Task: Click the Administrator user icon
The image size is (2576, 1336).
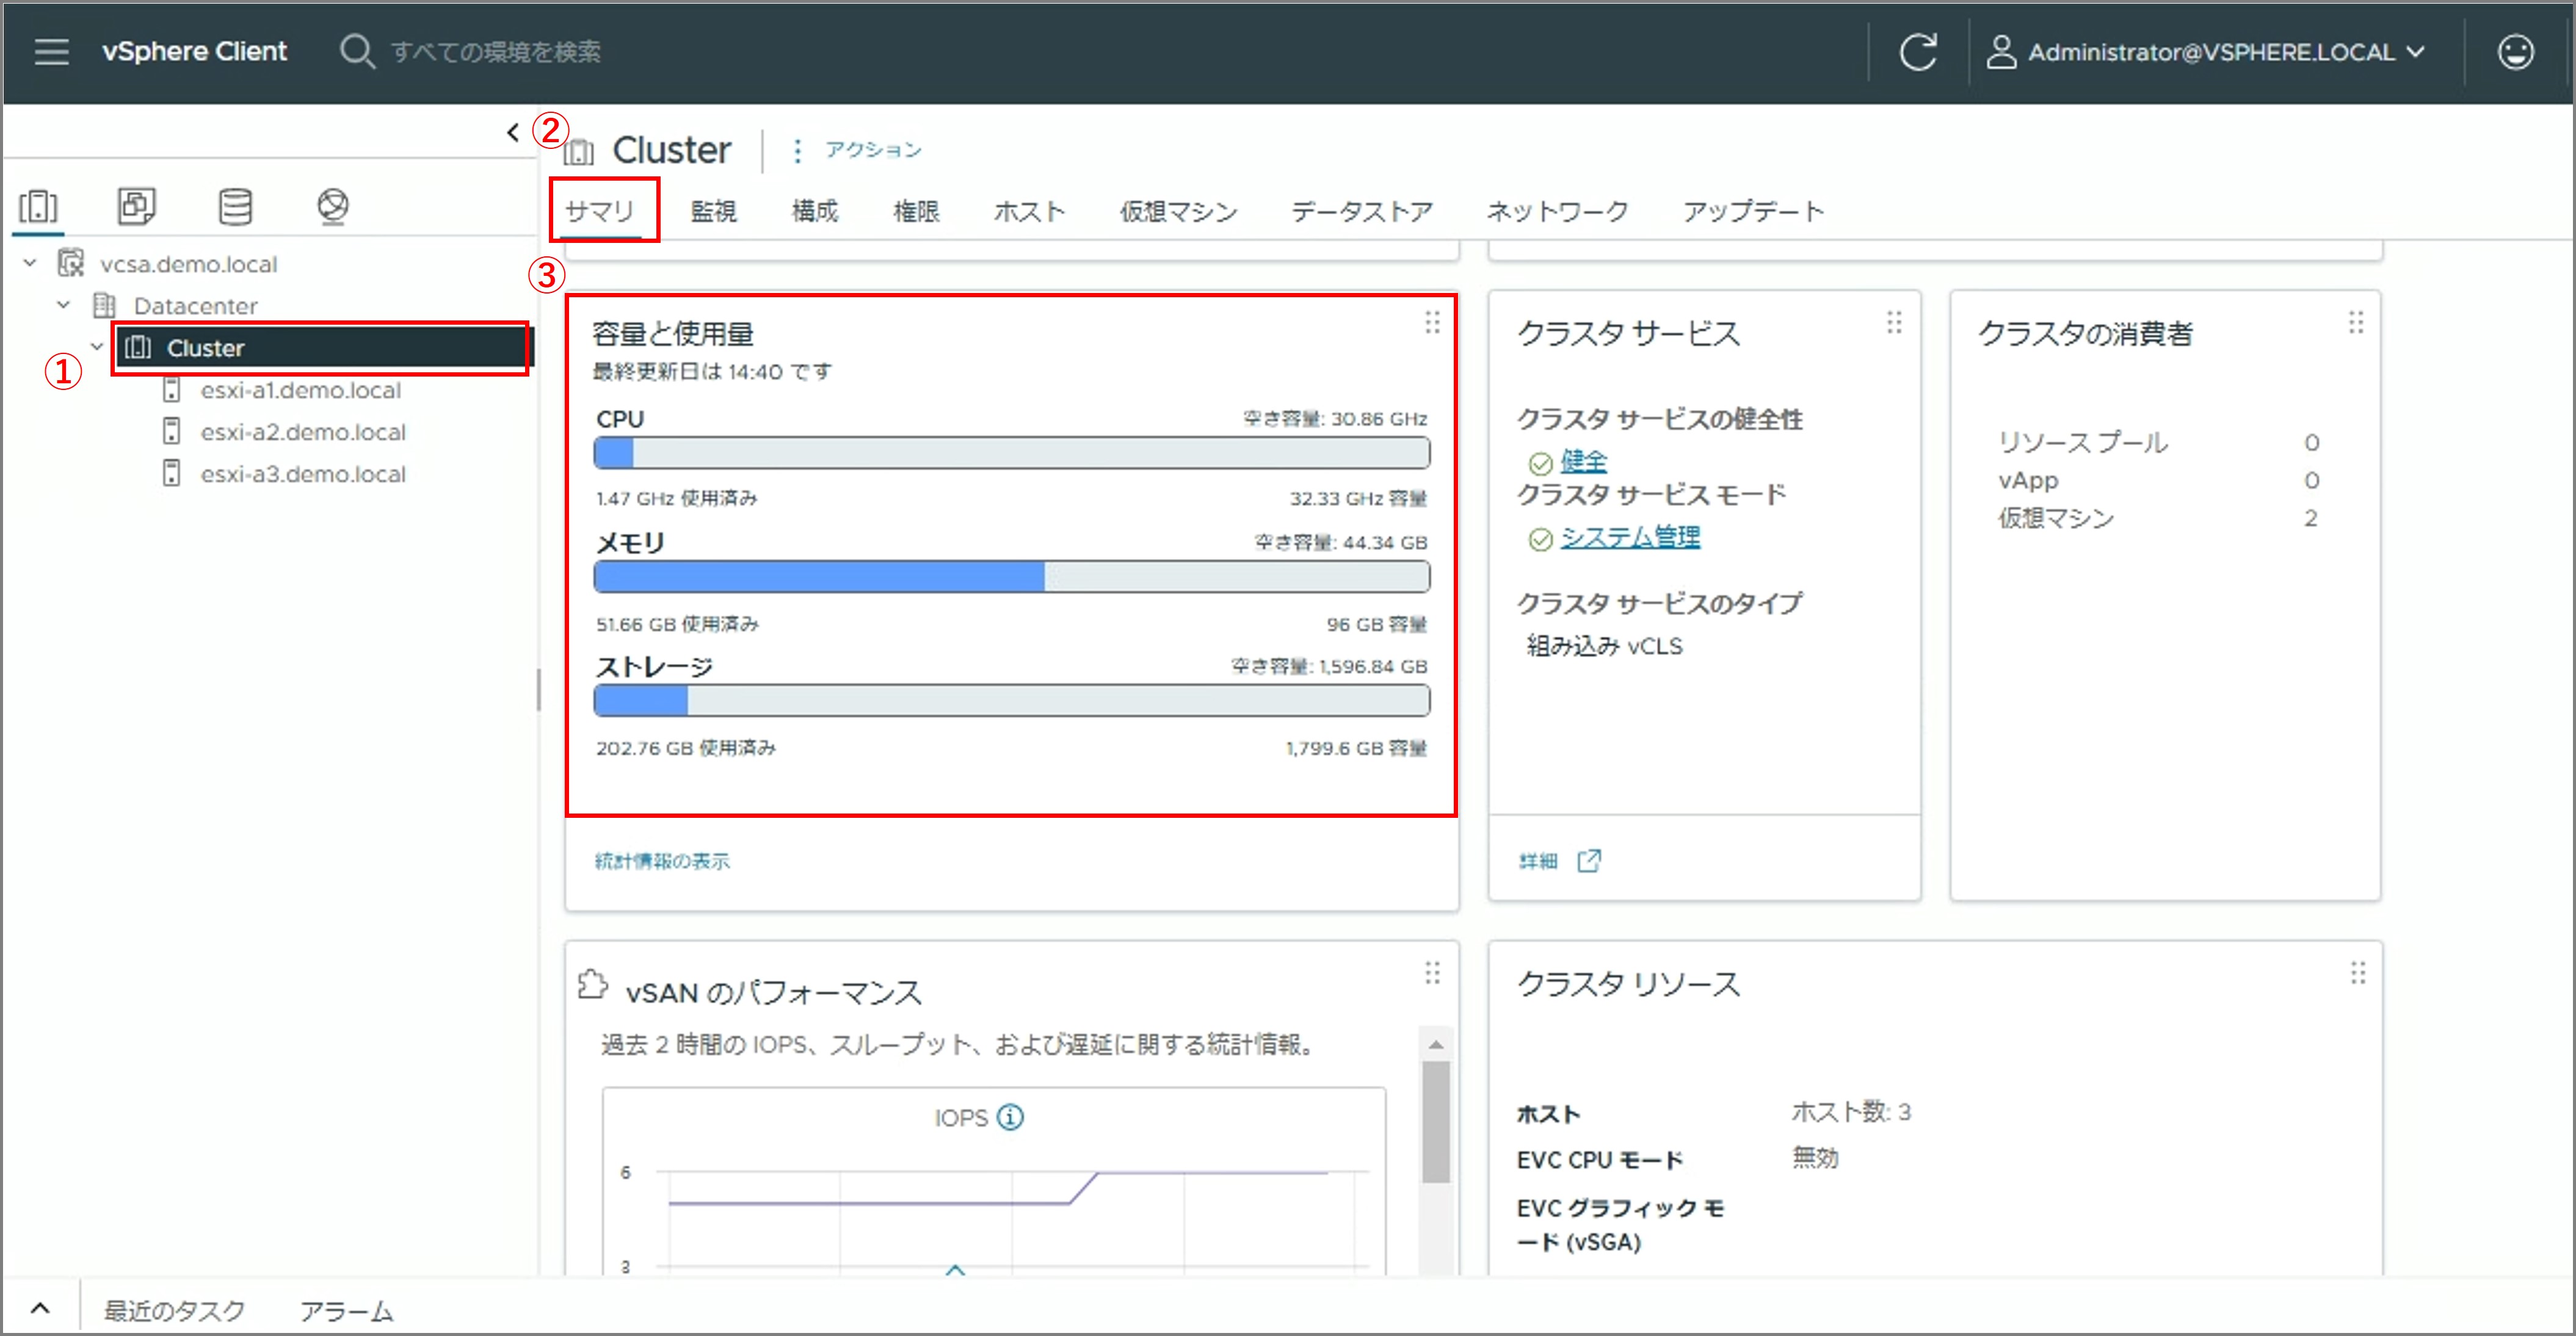Action: tap(2001, 52)
